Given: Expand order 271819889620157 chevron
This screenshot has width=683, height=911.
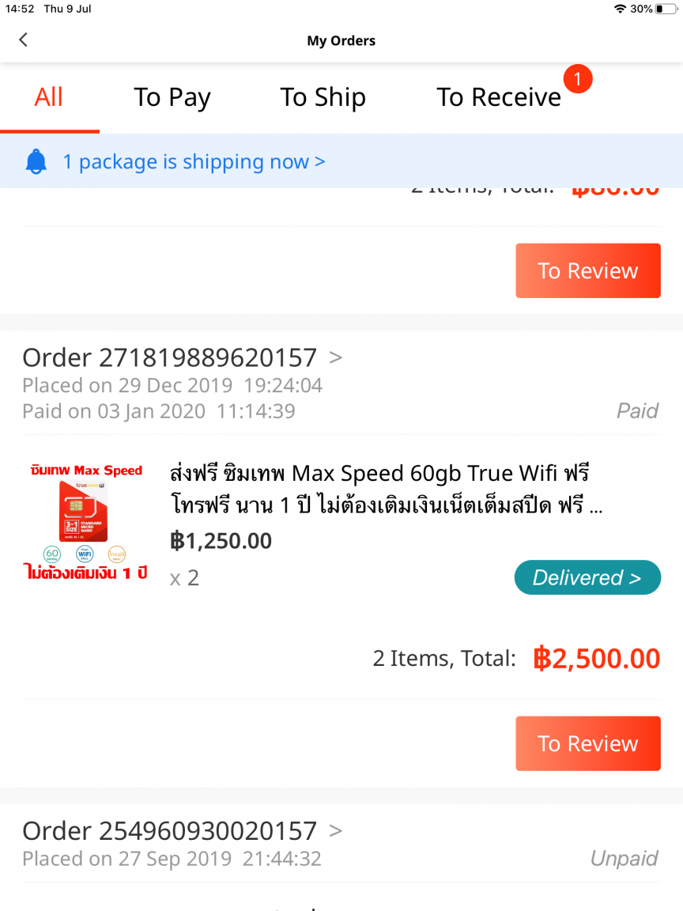Looking at the screenshot, I should coord(336,357).
